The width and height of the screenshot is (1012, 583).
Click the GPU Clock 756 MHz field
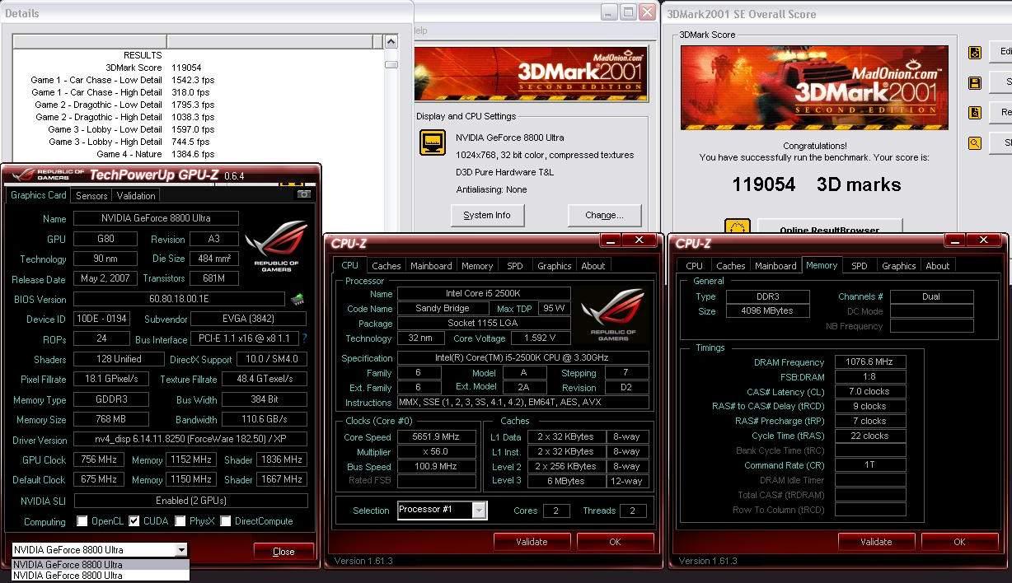(x=101, y=459)
